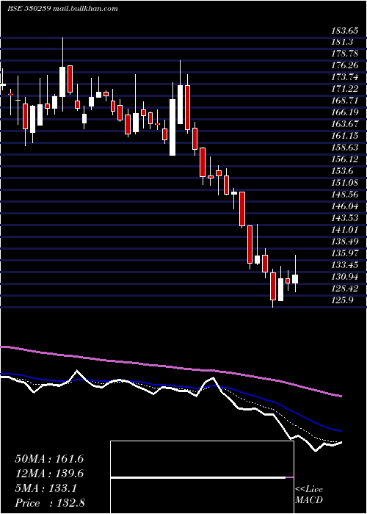Viewport: 367px width, 514px height.
Task: Click the 176.26 price level label
Action: 345,65
